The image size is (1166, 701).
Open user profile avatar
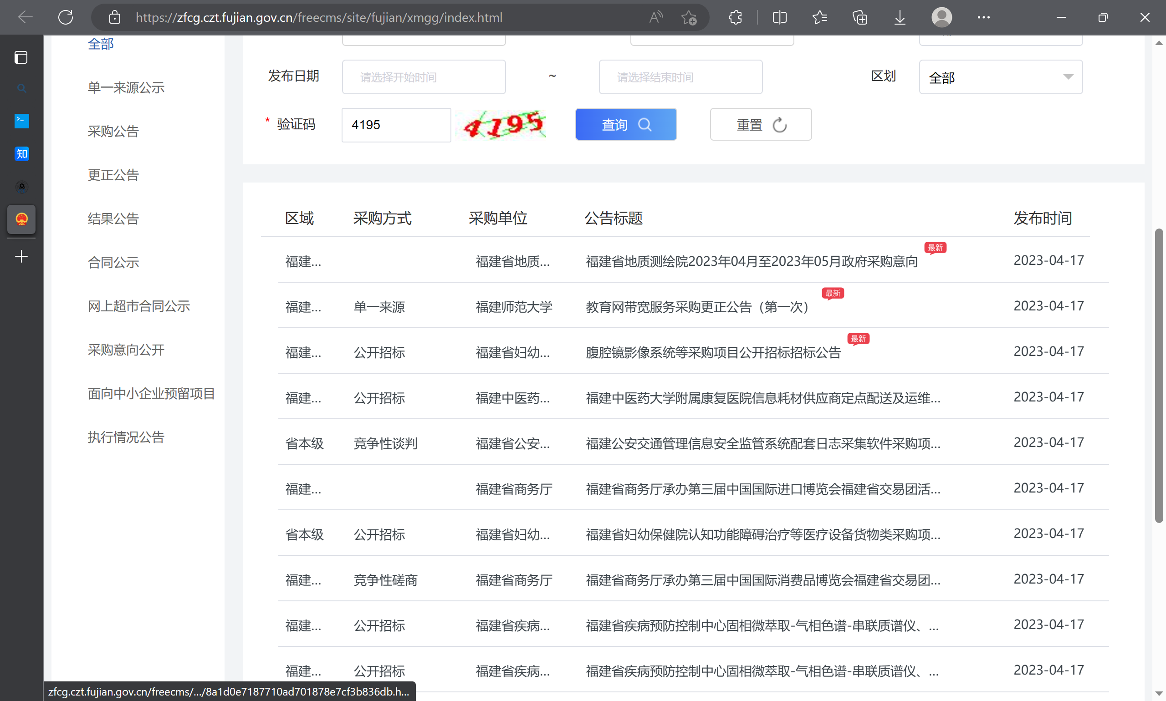coord(941,17)
